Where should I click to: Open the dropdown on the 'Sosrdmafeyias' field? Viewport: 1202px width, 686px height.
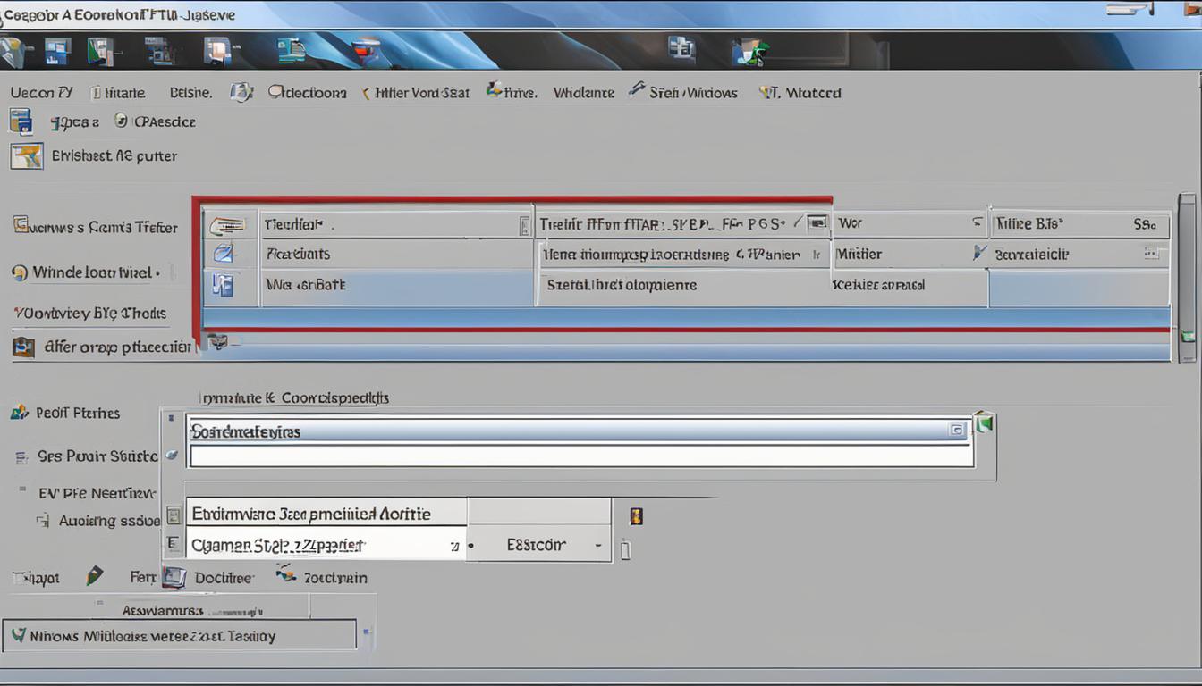click(957, 430)
